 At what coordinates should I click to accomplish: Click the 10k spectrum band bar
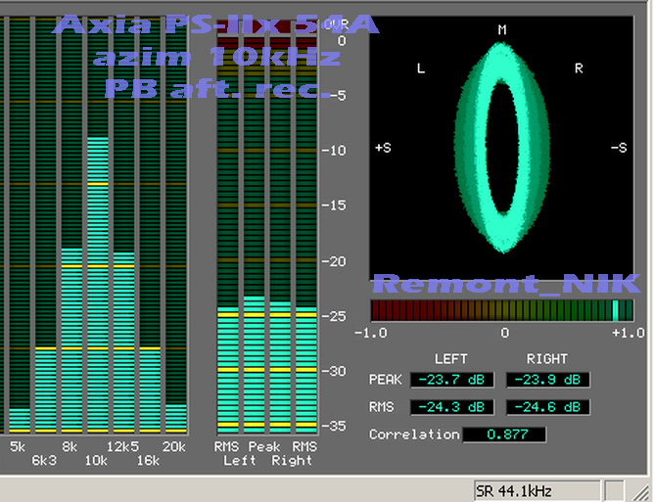click(x=97, y=284)
